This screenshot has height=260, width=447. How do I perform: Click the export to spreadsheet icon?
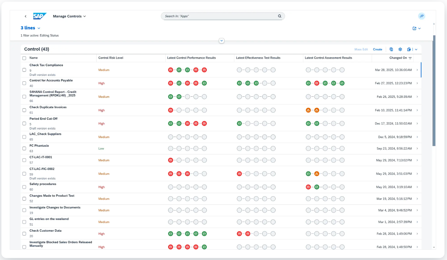click(409, 49)
